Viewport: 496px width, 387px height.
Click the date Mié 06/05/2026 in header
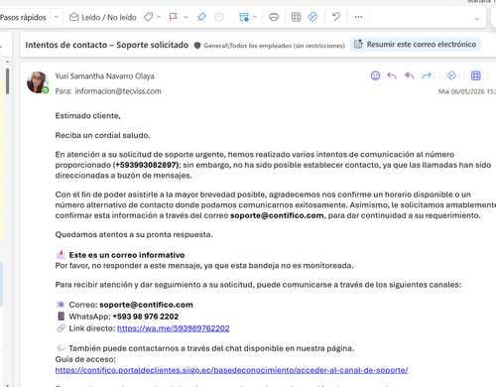click(x=461, y=92)
